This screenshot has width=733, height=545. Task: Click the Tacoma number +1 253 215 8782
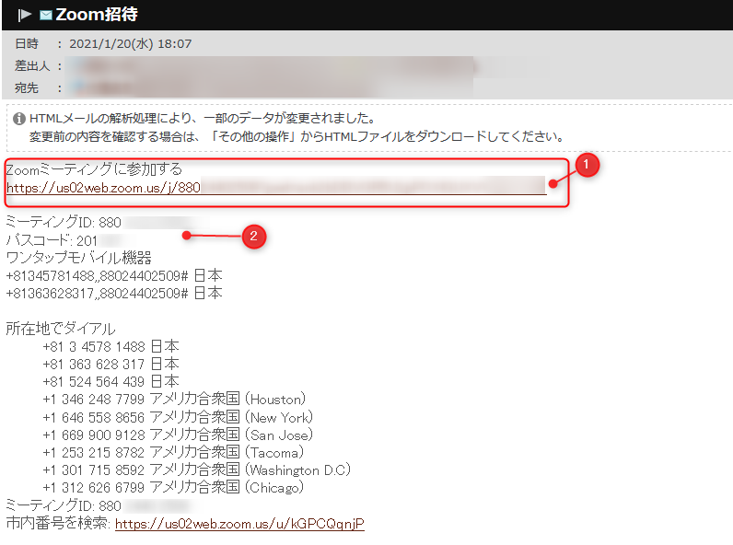173,452
